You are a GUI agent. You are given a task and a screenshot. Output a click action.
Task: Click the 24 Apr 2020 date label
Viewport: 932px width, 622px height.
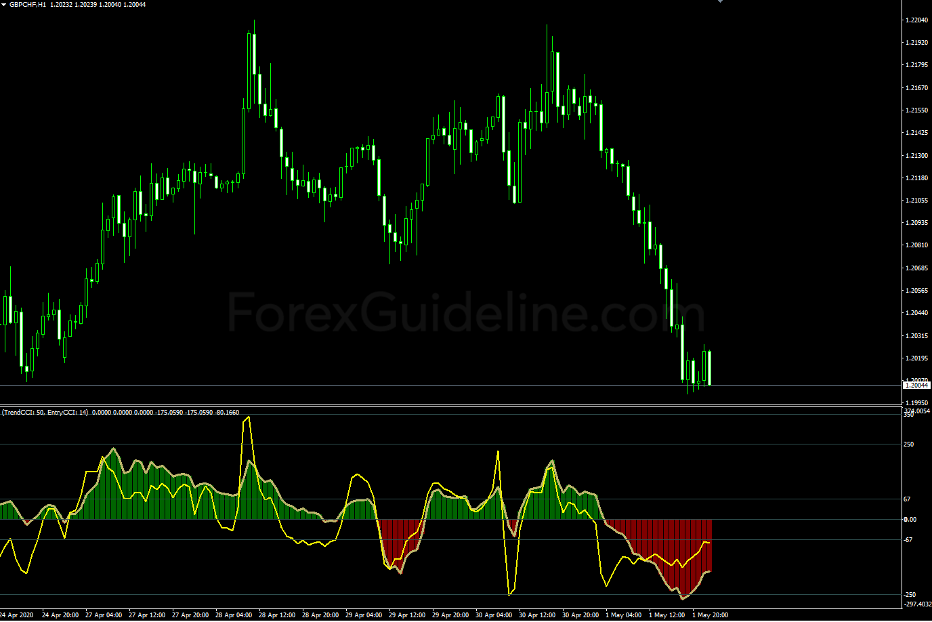pyautogui.click(x=16, y=615)
